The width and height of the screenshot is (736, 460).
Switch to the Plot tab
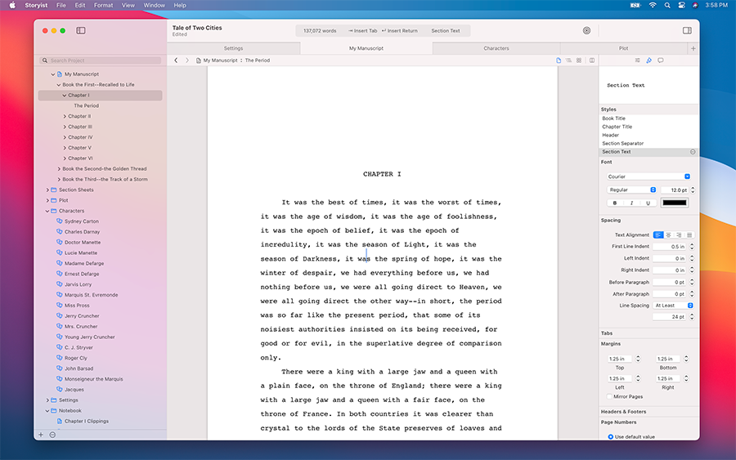click(623, 48)
